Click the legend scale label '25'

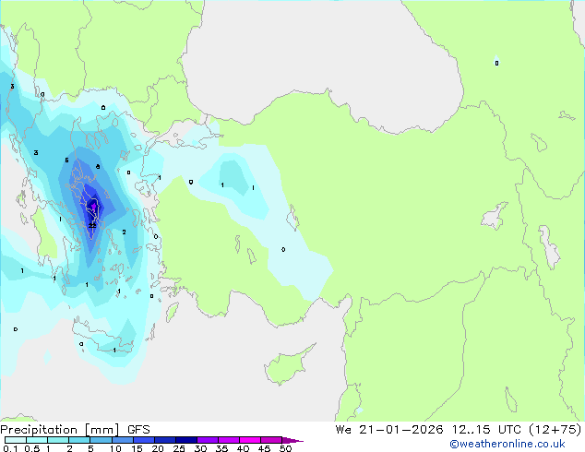pos(179,448)
